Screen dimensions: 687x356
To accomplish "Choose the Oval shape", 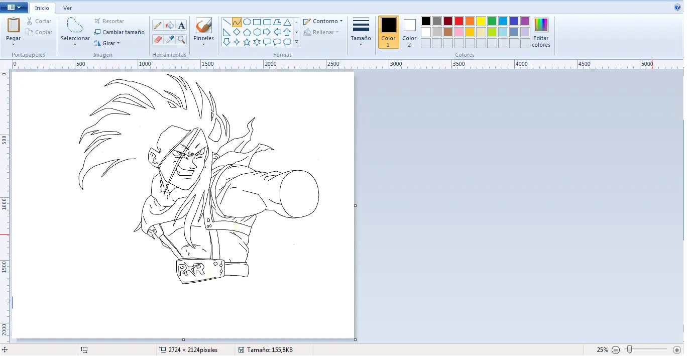I will tap(247, 22).
